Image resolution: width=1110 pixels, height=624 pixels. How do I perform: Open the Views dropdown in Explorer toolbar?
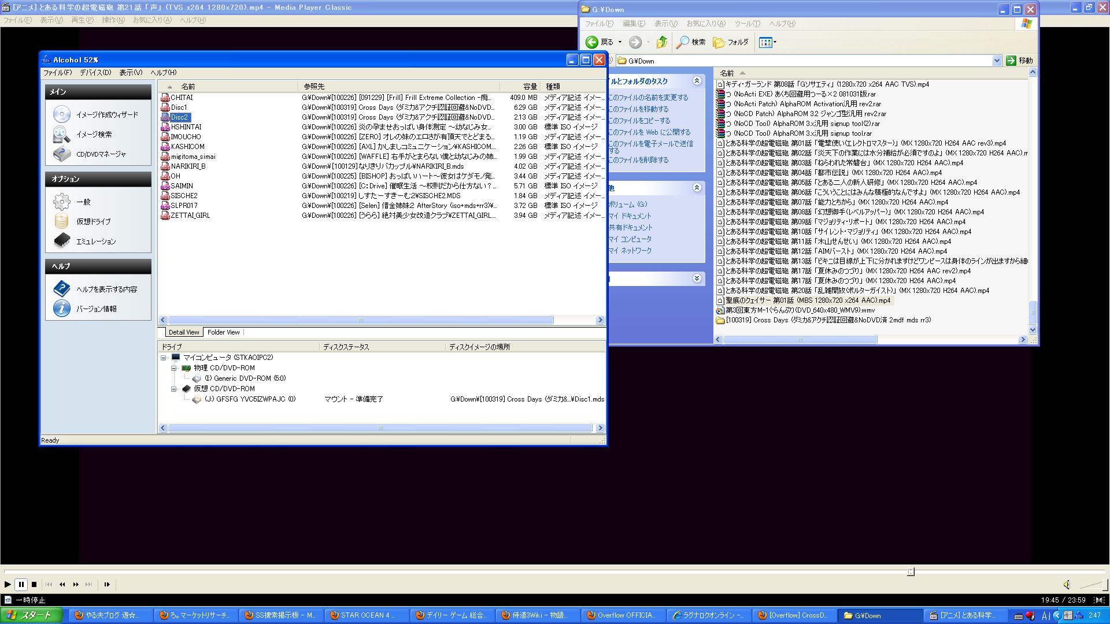pyautogui.click(x=767, y=42)
